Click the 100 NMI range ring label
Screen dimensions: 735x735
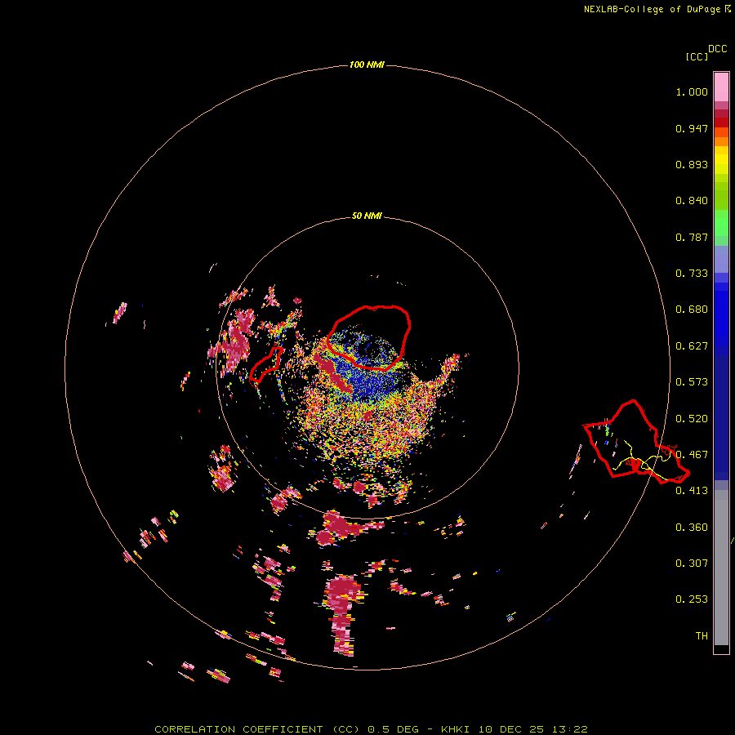(367, 65)
